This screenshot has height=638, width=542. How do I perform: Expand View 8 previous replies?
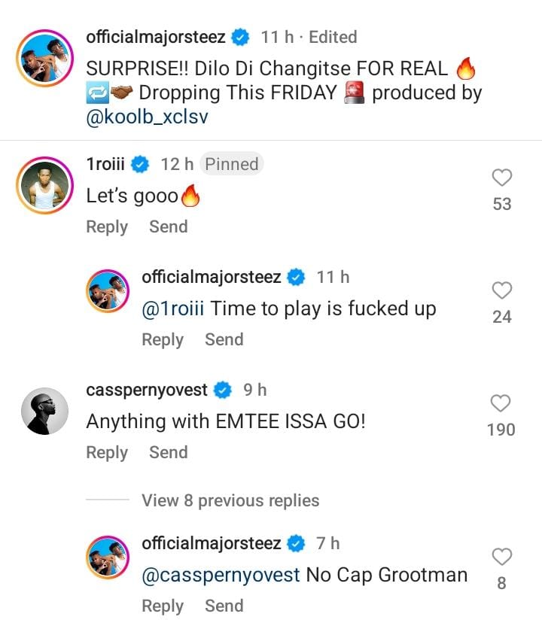click(230, 500)
